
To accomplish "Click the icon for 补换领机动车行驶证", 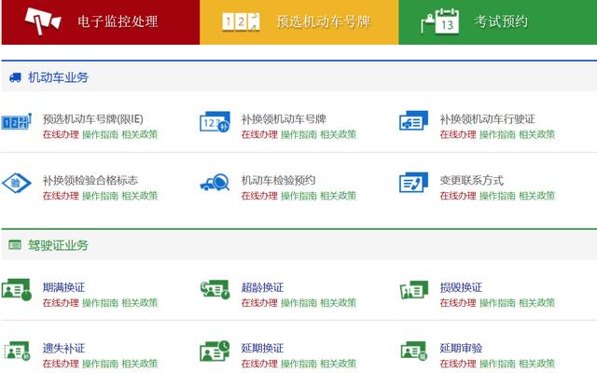I will tap(413, 120).
